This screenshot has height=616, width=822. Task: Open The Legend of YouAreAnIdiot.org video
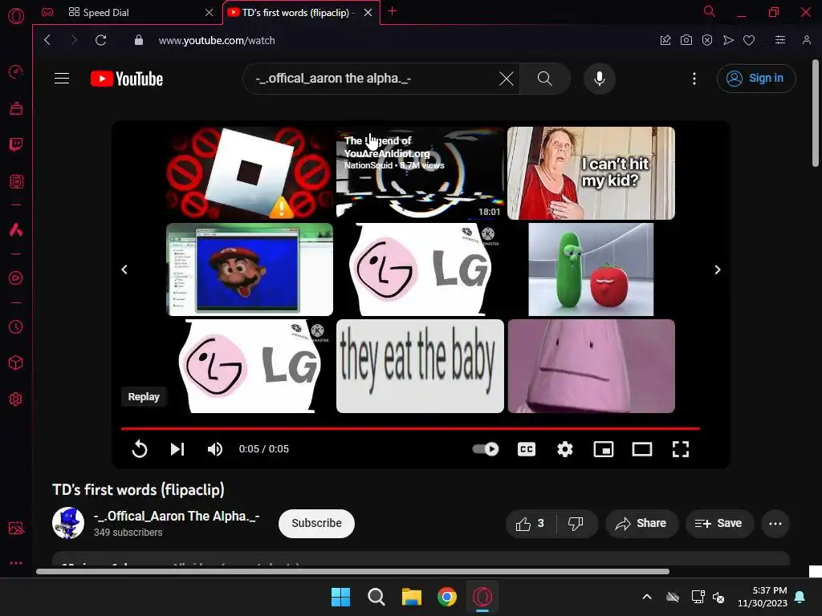coord(420,173)
